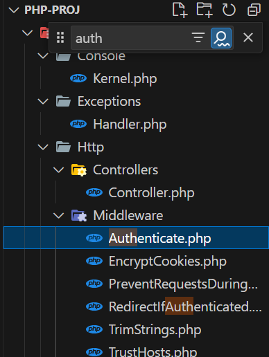Viewport: 269px width, 357px height.
Task: Refresh the Explorer with the refresh icon
Action: tap(229, 10)
